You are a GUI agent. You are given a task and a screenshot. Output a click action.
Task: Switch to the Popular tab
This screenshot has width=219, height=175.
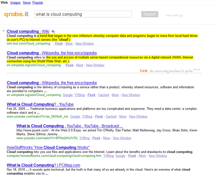38,3
